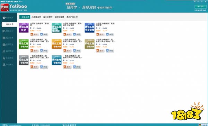Click blue 试用 button for 建设工程法规及相关知识
The height and width of the screenshot is (126, 208).
77,34
